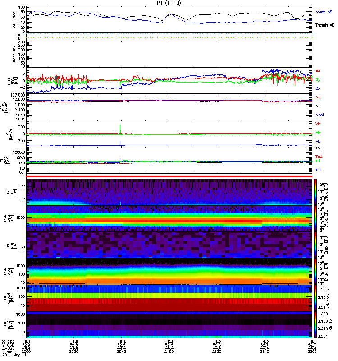Viewport: 338px width, 361px height.
Task: Select the black Ni density legend label
Action: tap(317, 106)
